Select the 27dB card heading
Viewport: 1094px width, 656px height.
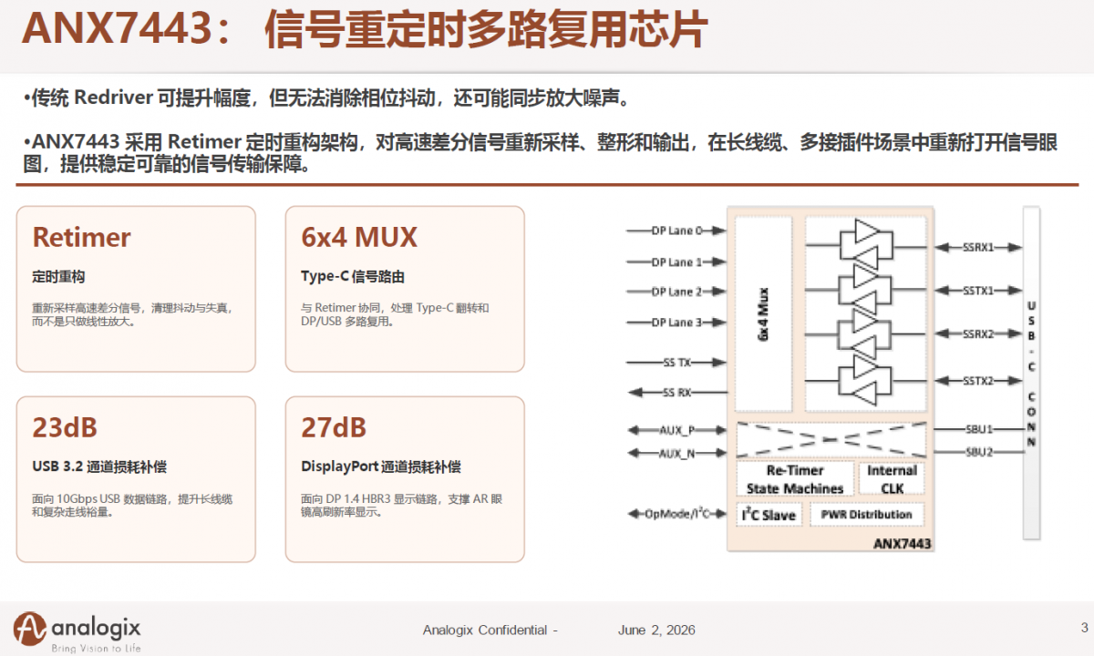pos(334,427)
